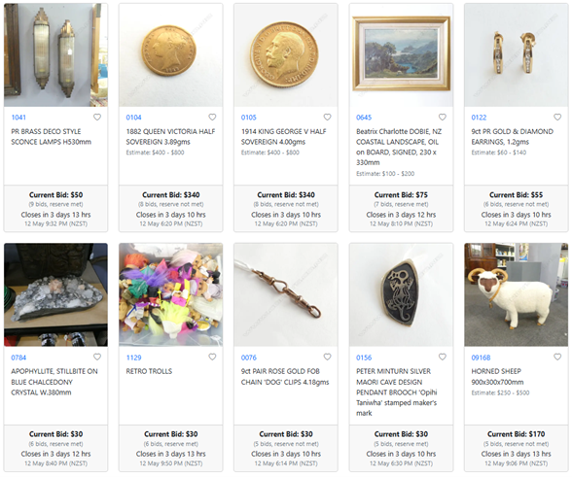Open the coastal landscape painting thumbnail
Image resolution: width=572 pixels, height=477 pixels.
pyautogui.click(x=401, y=55)
